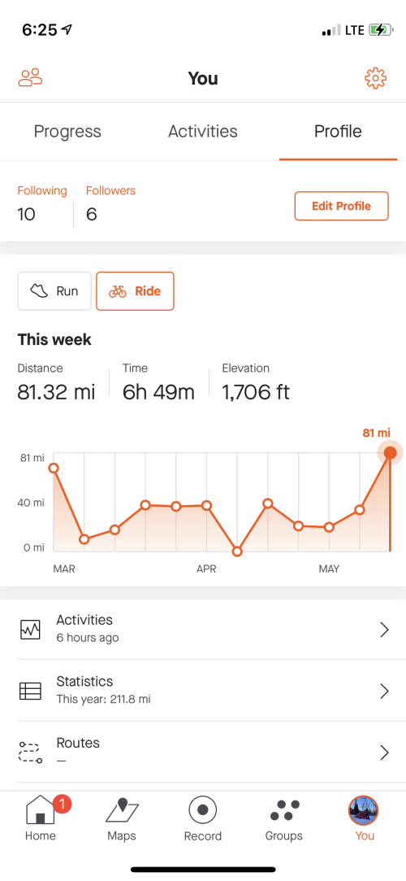
Task: Open the Groups icon in bottom bar
Action: [284, 810]
